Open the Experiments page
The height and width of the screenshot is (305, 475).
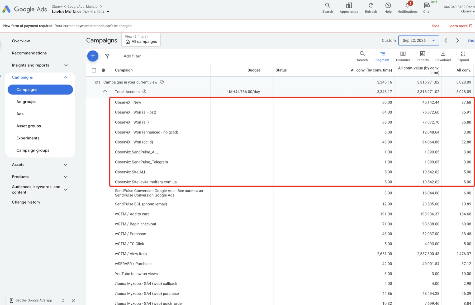[x=28, y=138]
